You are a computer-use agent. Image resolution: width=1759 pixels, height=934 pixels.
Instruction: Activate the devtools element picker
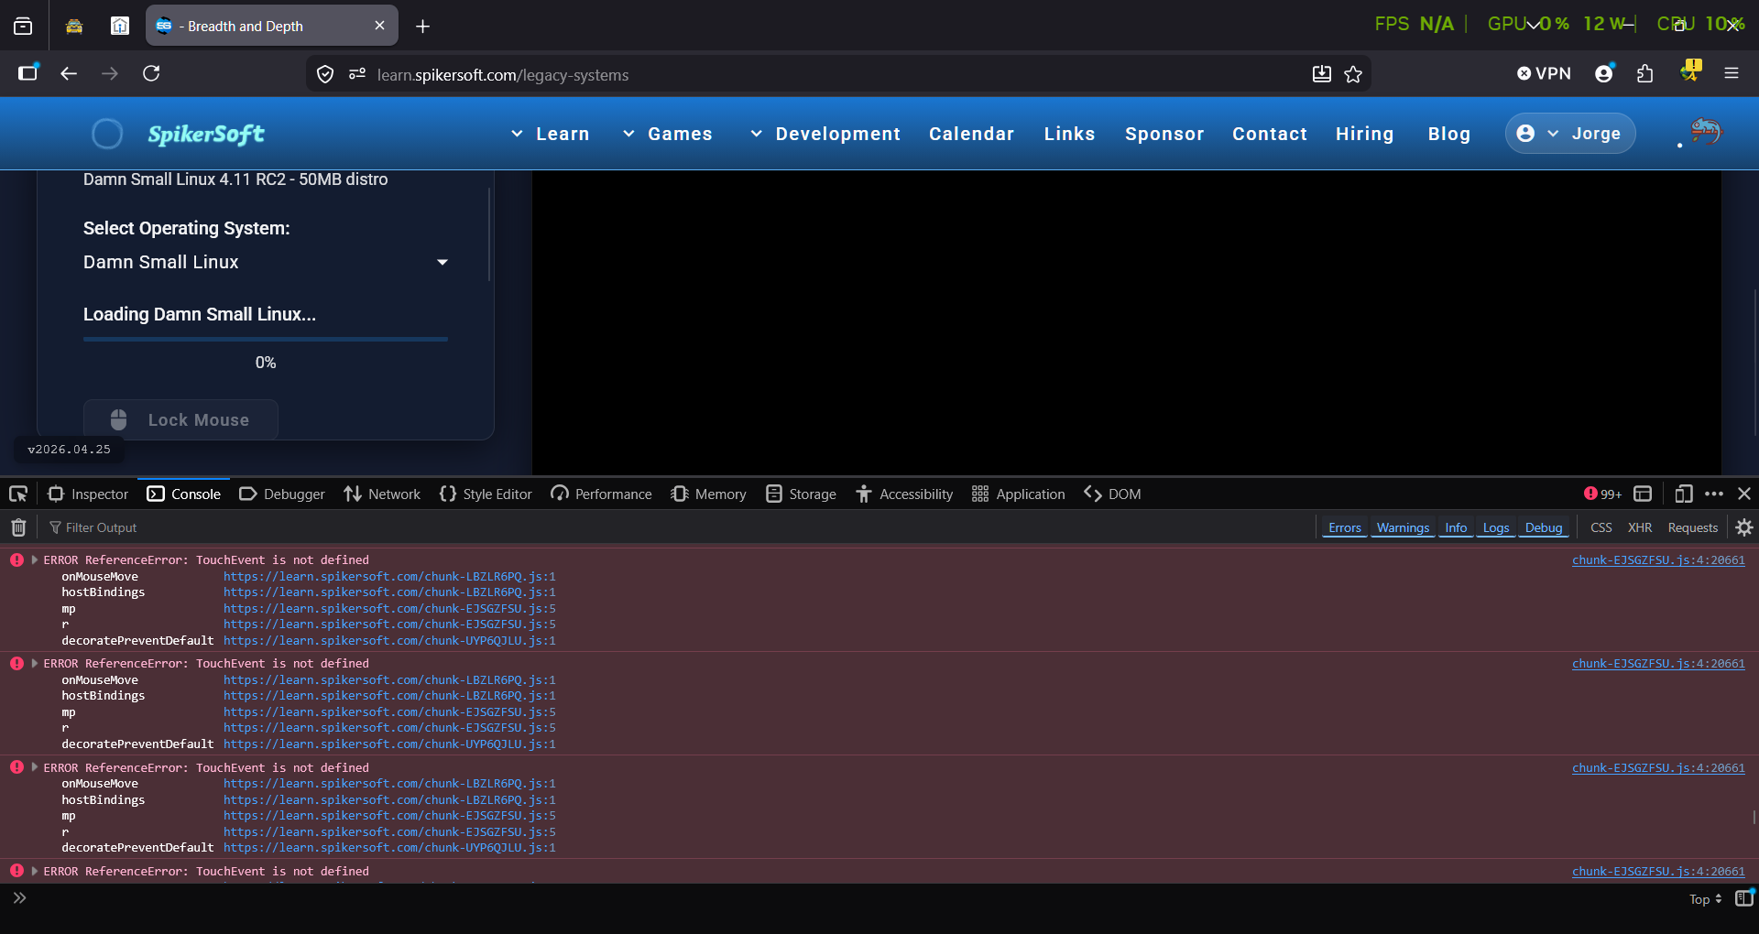coord(18,494)
